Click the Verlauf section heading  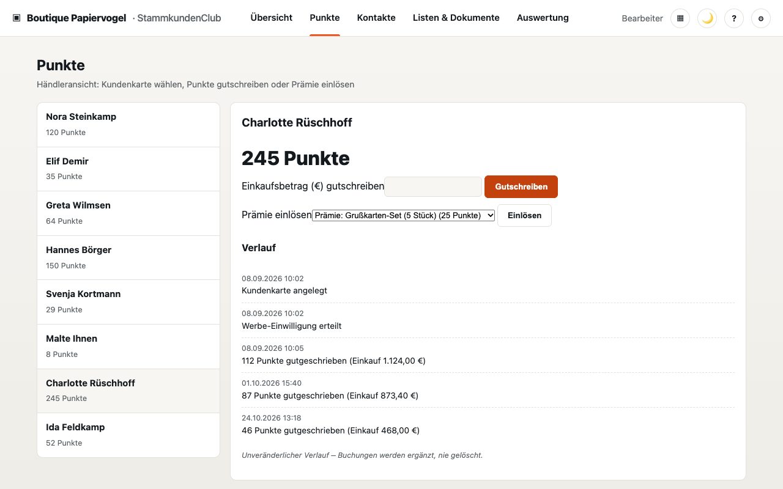tap(259, 248)
